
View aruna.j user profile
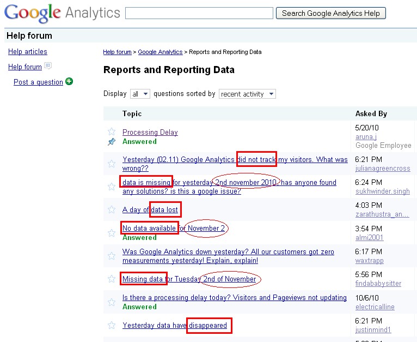366,137
